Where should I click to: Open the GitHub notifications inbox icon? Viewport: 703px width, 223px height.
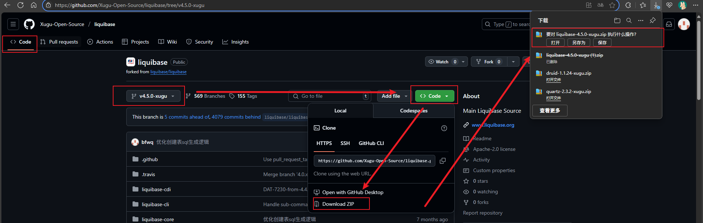pyautogui.click(x=669, y=24)
